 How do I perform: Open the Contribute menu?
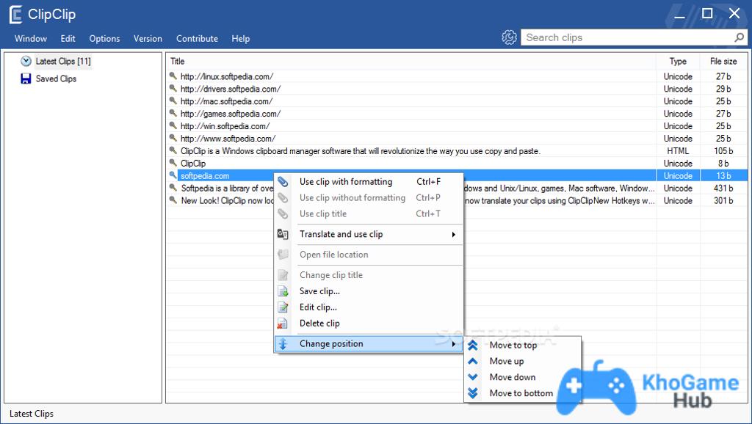pos(197,38)
